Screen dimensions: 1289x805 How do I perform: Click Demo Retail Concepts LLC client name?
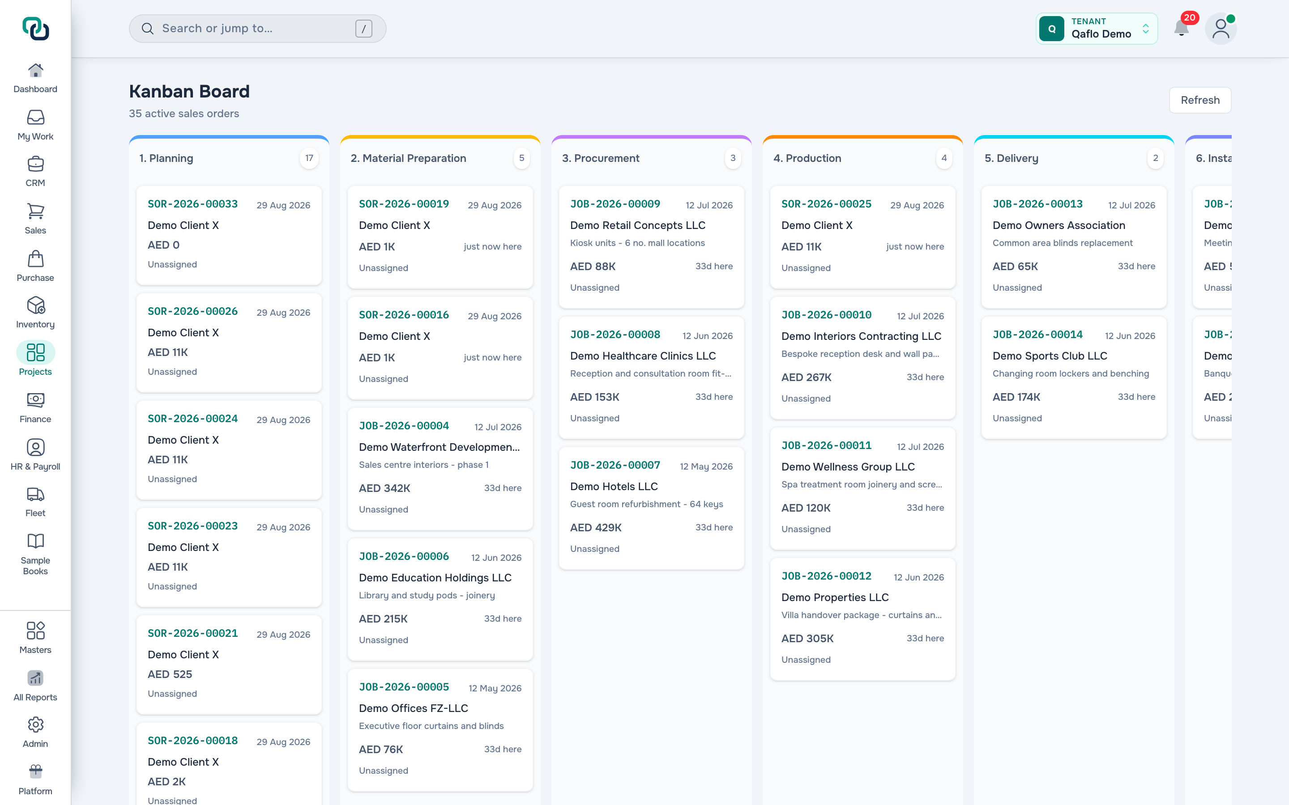pyautogui.click(x=638, y=225)
